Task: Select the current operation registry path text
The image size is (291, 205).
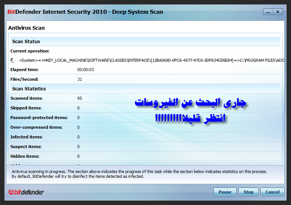Action: pos(152,60)
